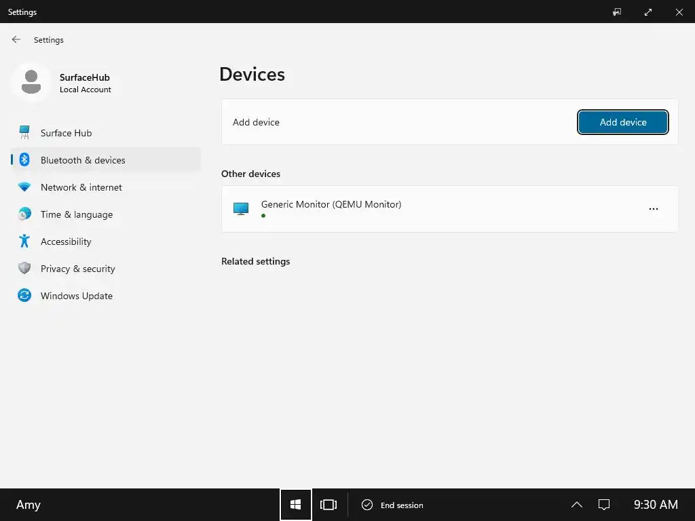Screen dimensions: 695x521
Task: Select the Time & language clock icon
Action: click(x=24, y=214)
